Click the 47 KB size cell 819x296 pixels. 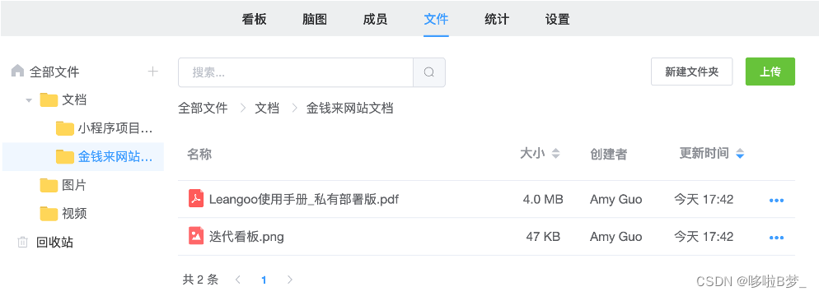[x=543, y=237]
